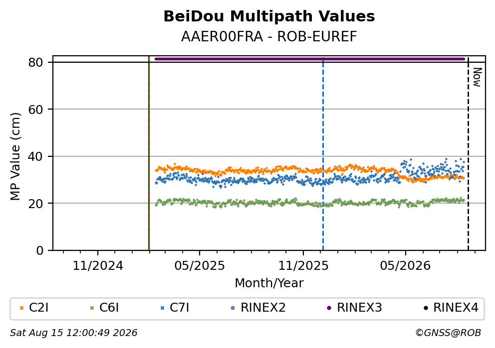Click the blue dashed vertical line
Screen dimensions: 495x348
[323, 154]
